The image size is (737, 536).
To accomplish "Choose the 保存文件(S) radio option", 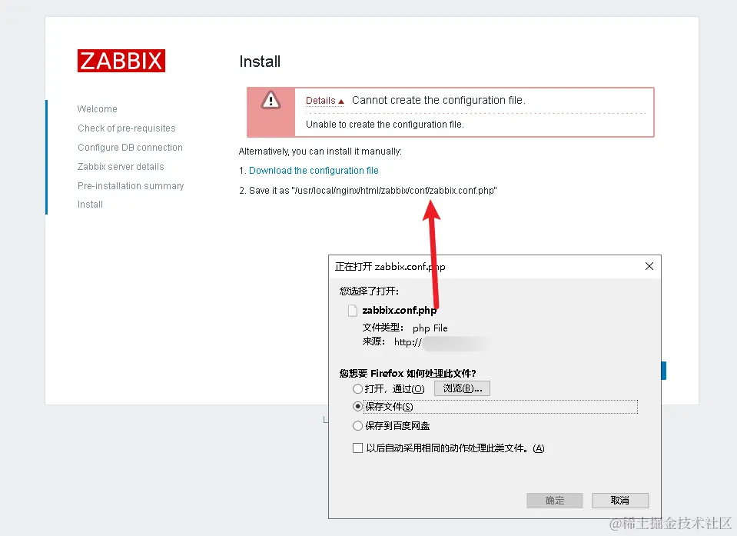I will pos(357,406).
